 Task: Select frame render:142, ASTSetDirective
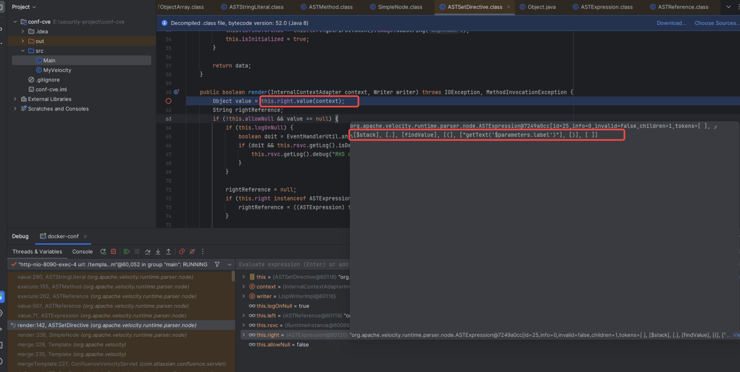121,325
